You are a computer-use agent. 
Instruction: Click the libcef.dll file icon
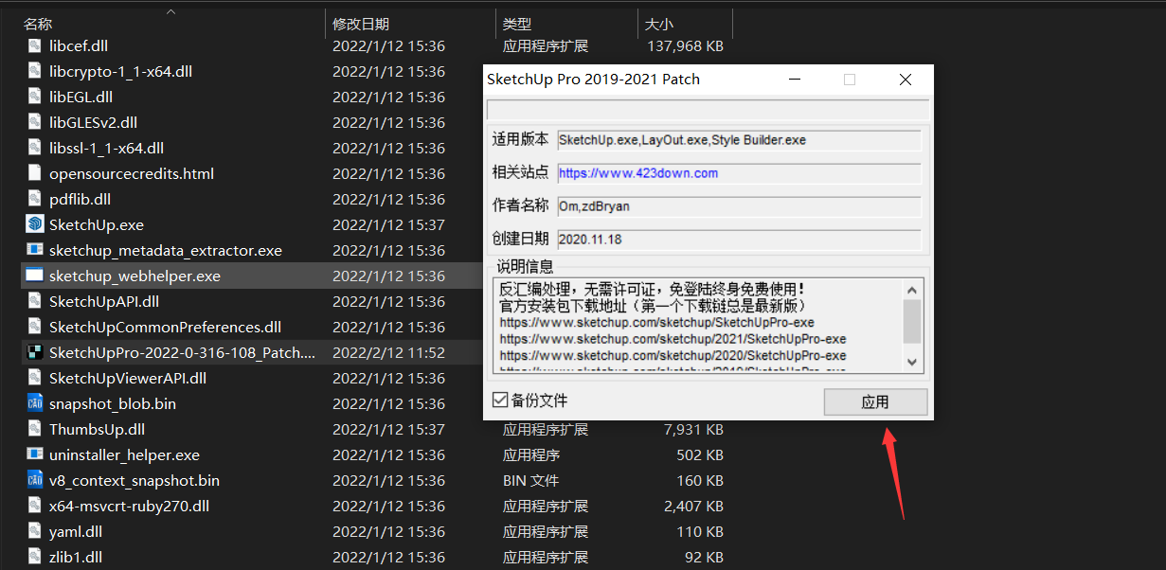(x=34, y=45)
